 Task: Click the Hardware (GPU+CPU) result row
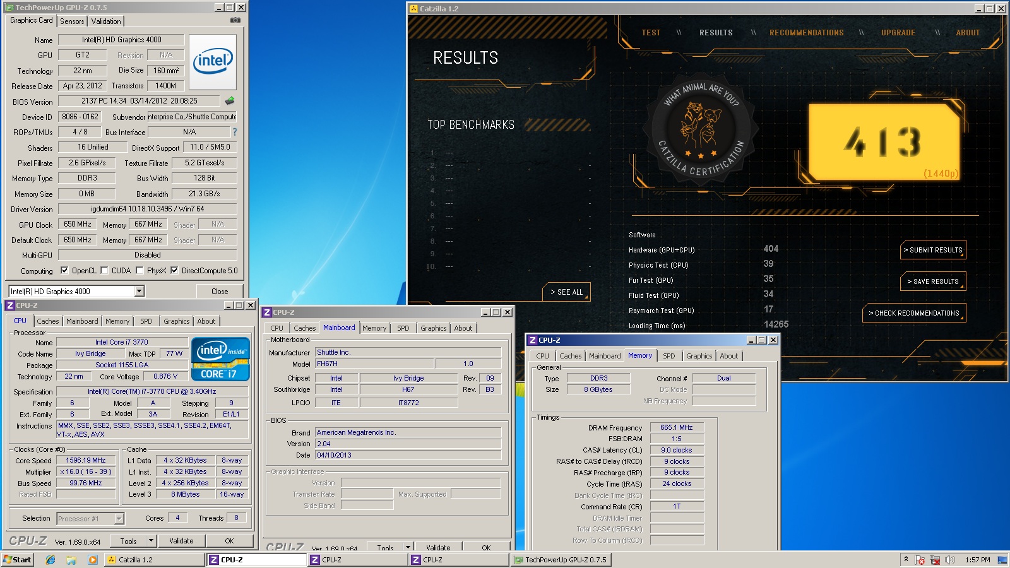coord(704,250)
